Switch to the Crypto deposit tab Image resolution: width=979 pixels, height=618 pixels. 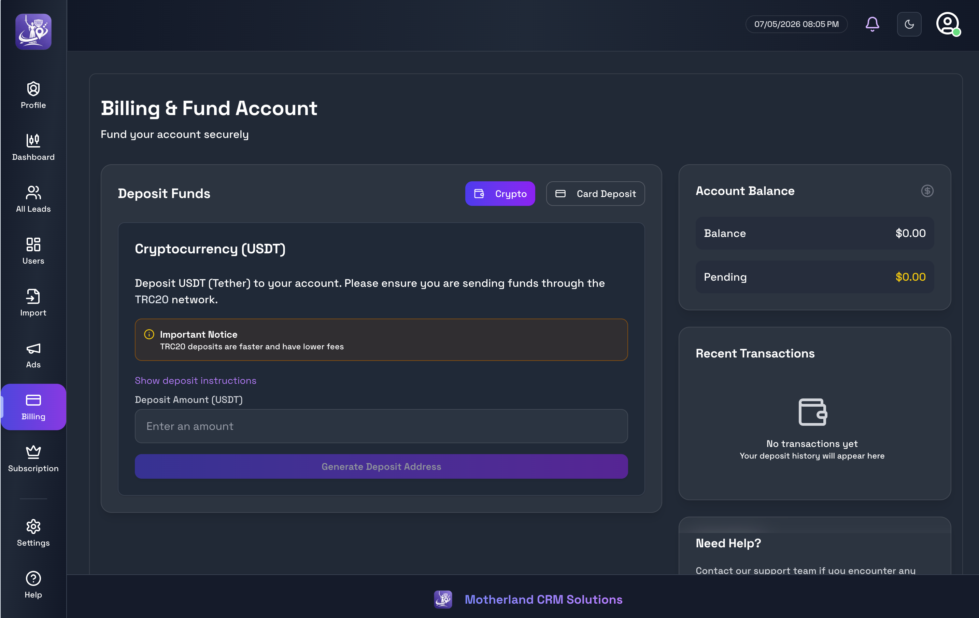[x=500, y=194]
